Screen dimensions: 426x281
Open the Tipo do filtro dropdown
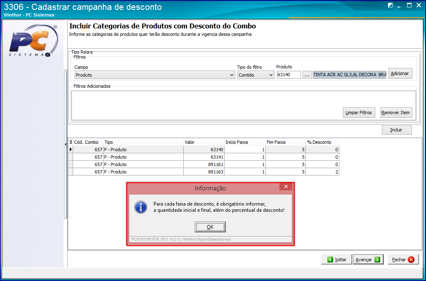click(x=256, y=75)
